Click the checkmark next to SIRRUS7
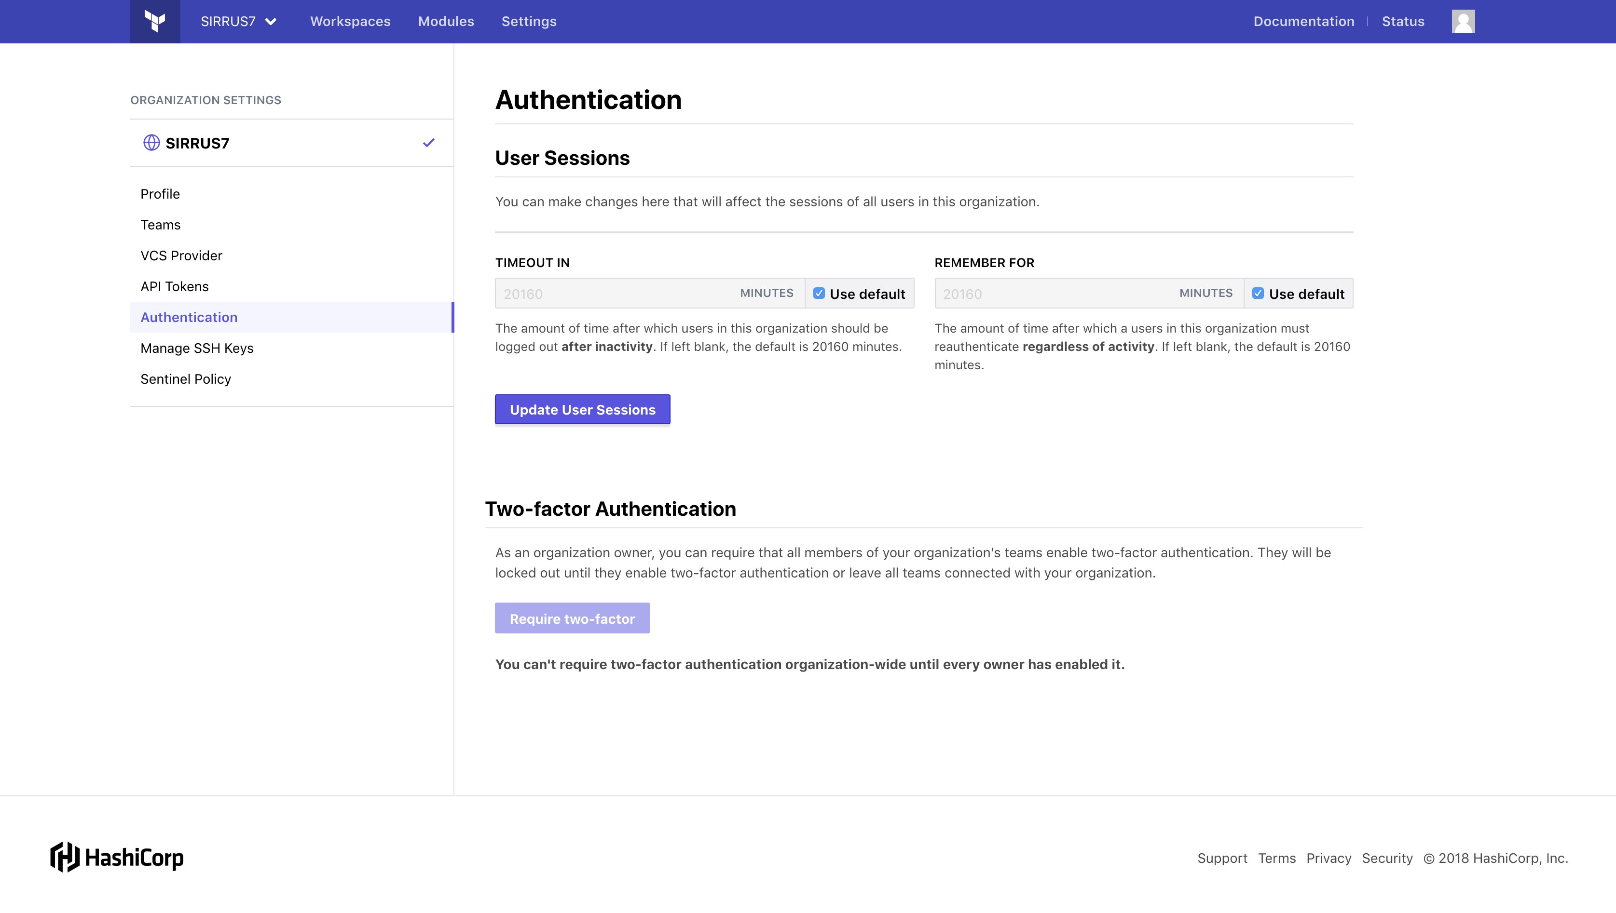The image size is (1616, 913). [428, 143]
